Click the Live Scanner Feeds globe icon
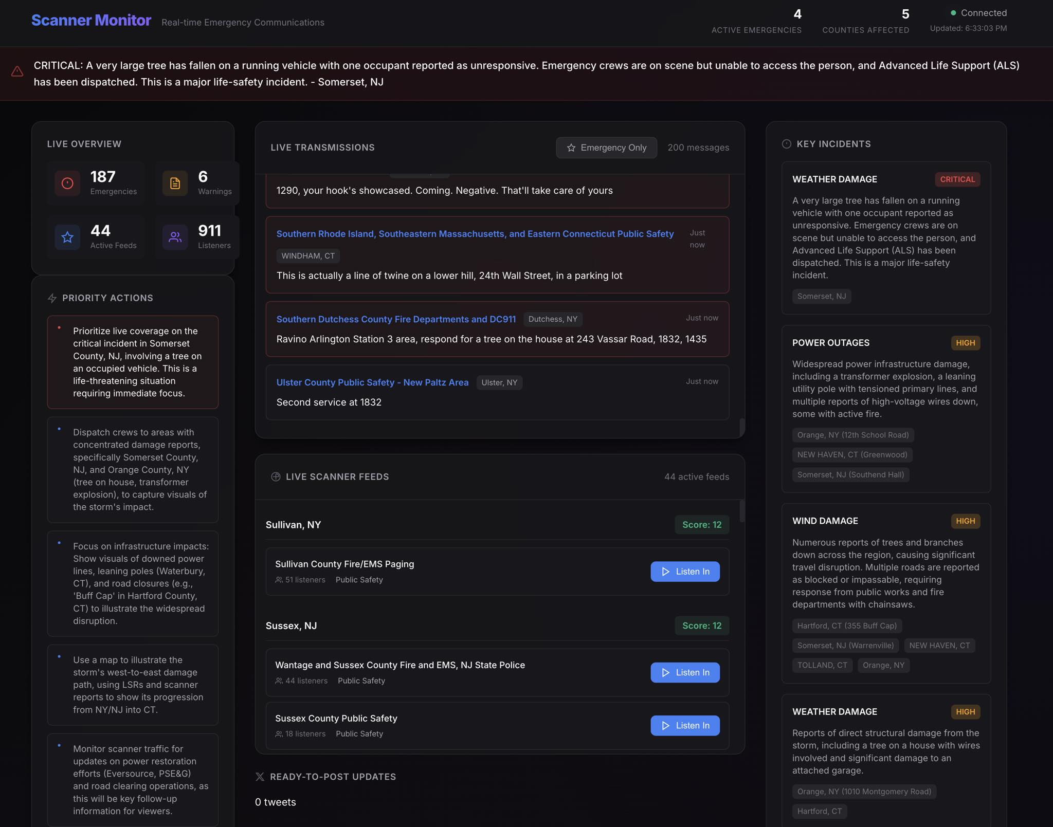 pos(276,476)
